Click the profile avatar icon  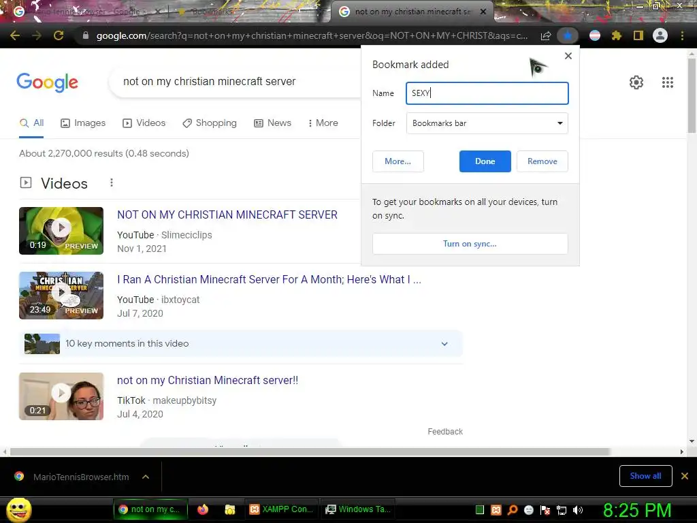[660, 35]
